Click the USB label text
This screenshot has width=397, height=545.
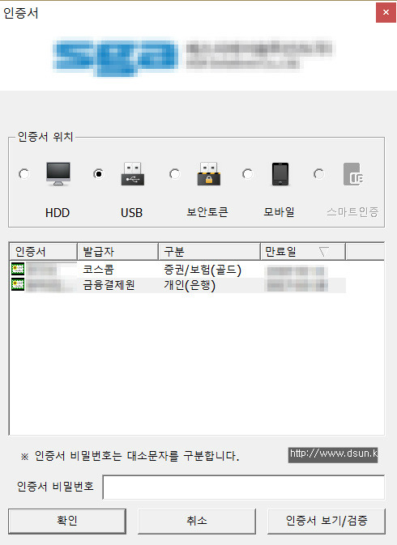pyautogui.click(x=132, y=213)
